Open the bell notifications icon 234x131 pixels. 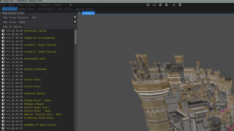[166, 5]
